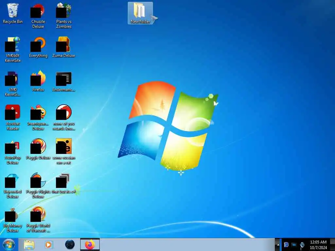Image resolution: width=335 pixels, height=251 pixels.
Task: Open the Action Center flag icon
Action: (x=286, y=244)
